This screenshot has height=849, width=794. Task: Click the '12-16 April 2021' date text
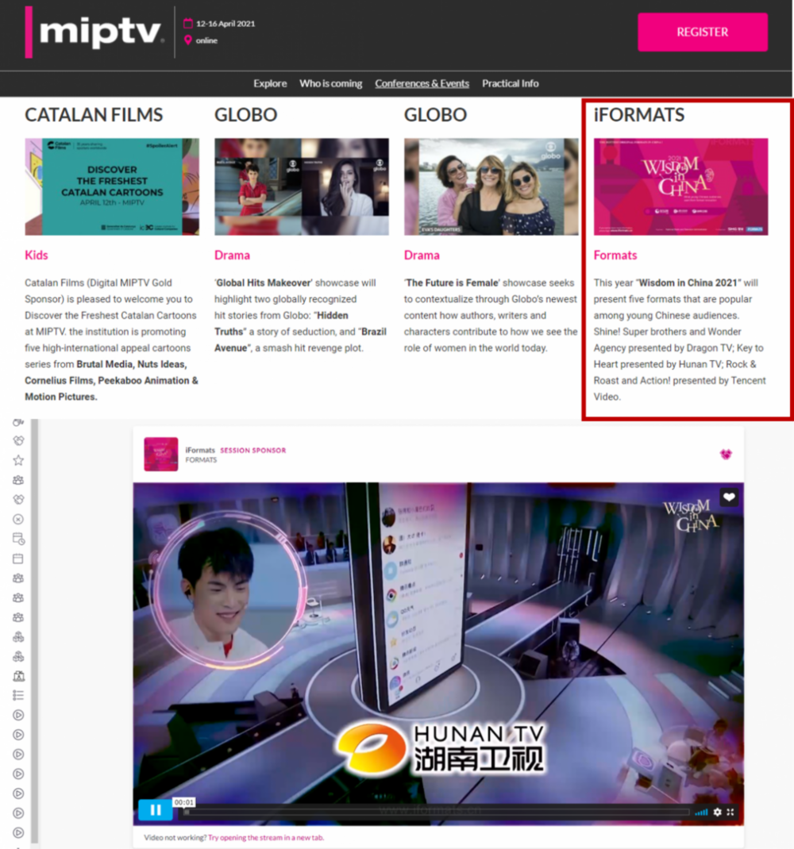coord(225,23)
